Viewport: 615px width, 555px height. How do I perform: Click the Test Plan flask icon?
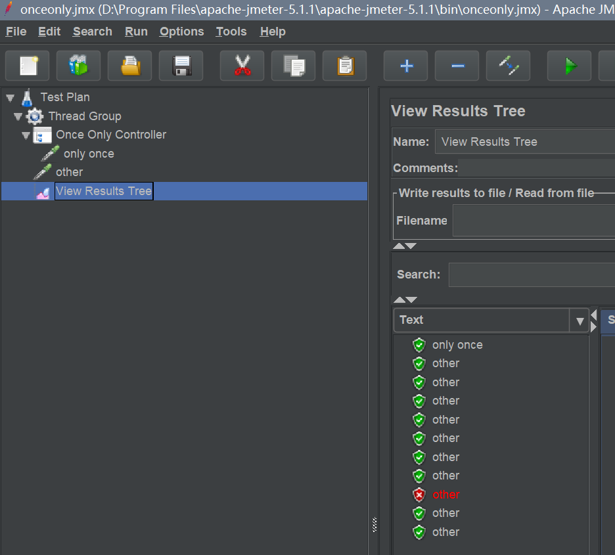[27, 98]
